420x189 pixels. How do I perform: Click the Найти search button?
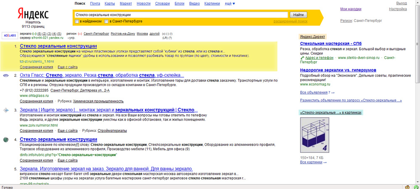298,15
